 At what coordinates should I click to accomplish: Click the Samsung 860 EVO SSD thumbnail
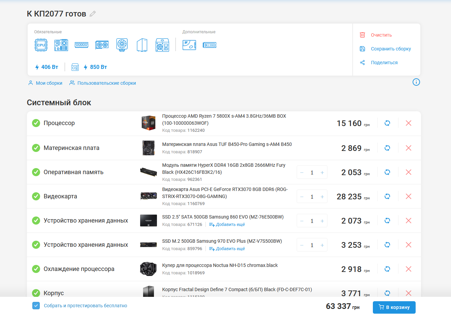pyautogui.click(x=149, y=221)
